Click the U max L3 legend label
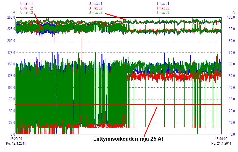The width and height of the screenshot is (238, 152). 95,13
